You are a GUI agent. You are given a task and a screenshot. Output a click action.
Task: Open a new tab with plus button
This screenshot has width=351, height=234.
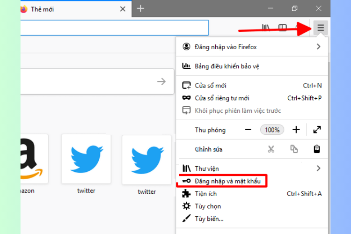click(140, 9)
